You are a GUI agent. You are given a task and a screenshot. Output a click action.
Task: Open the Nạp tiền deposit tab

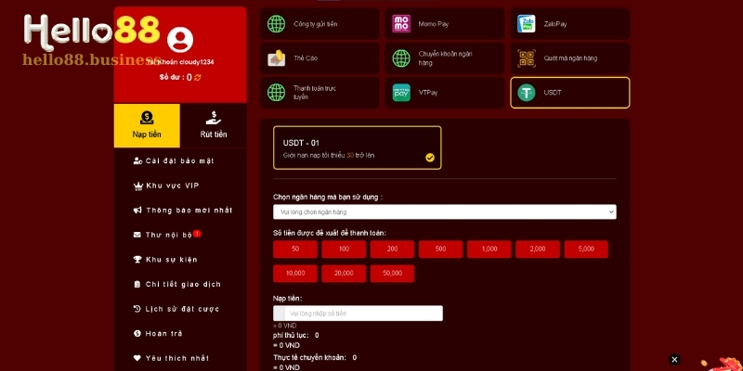pyautogui.click(x=147, y=125)
